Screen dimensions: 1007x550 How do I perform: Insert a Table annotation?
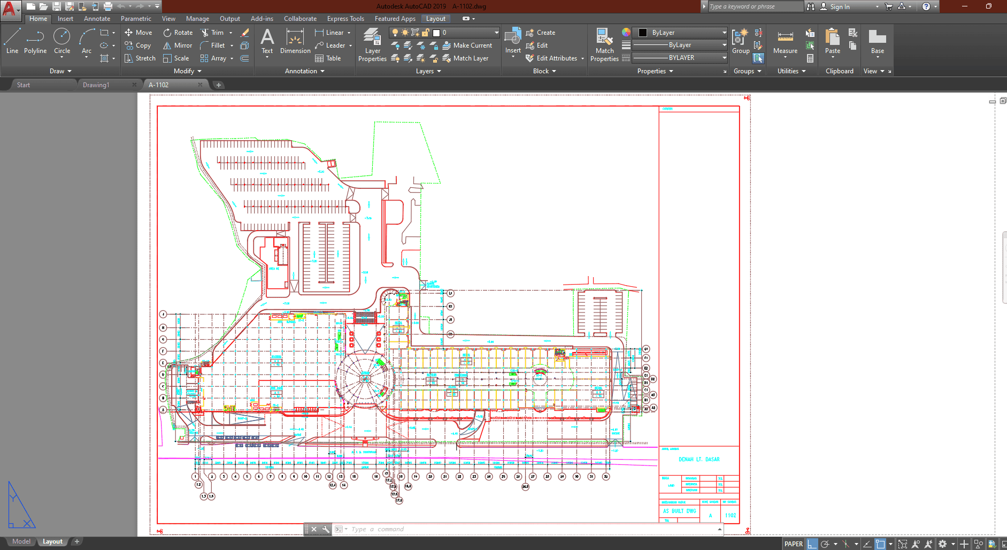coord(328,58)
